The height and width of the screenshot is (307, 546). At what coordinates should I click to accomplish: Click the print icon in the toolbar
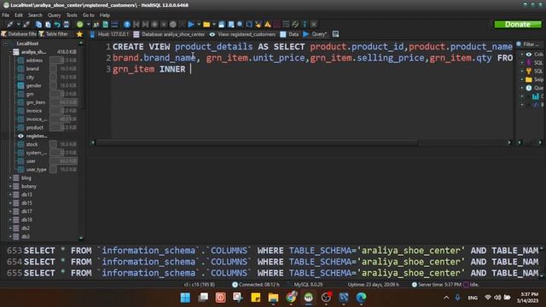[x=67, y=25]
